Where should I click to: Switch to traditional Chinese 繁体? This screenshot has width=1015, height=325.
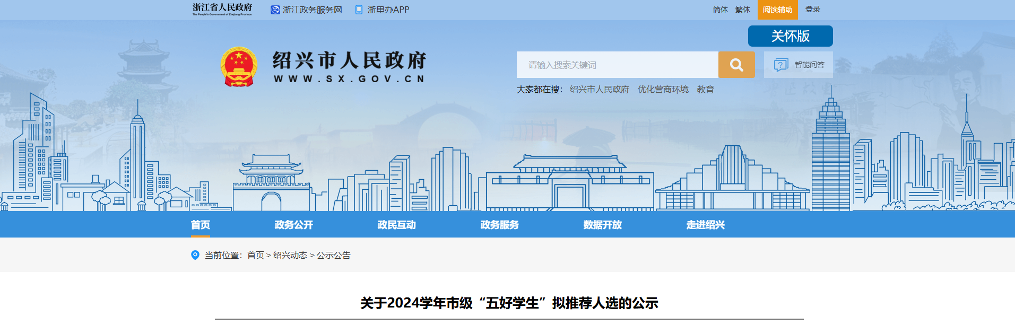[x=742, y=10]
